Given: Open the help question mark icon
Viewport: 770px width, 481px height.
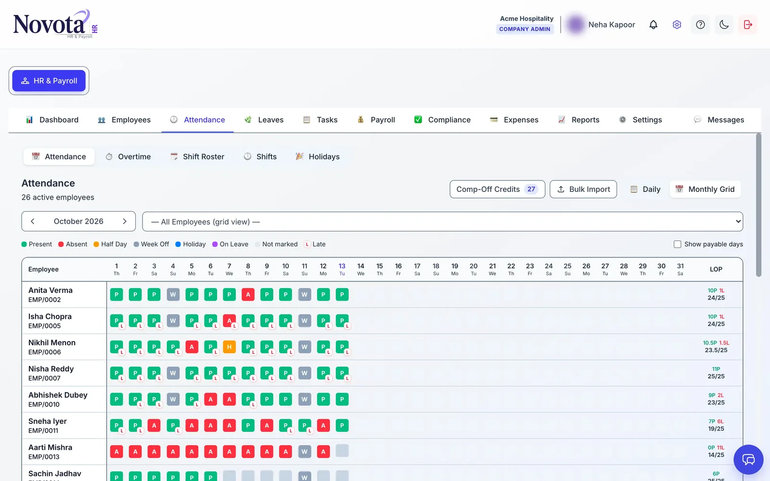Looking at the screenshot, I should [x=700, y=25].
